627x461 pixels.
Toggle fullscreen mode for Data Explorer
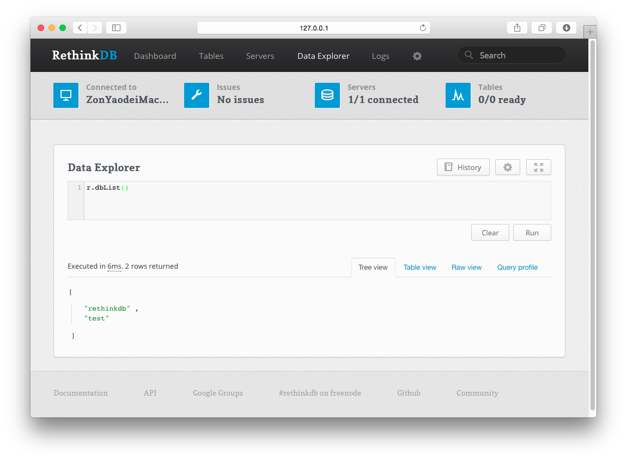pos(539,167)
